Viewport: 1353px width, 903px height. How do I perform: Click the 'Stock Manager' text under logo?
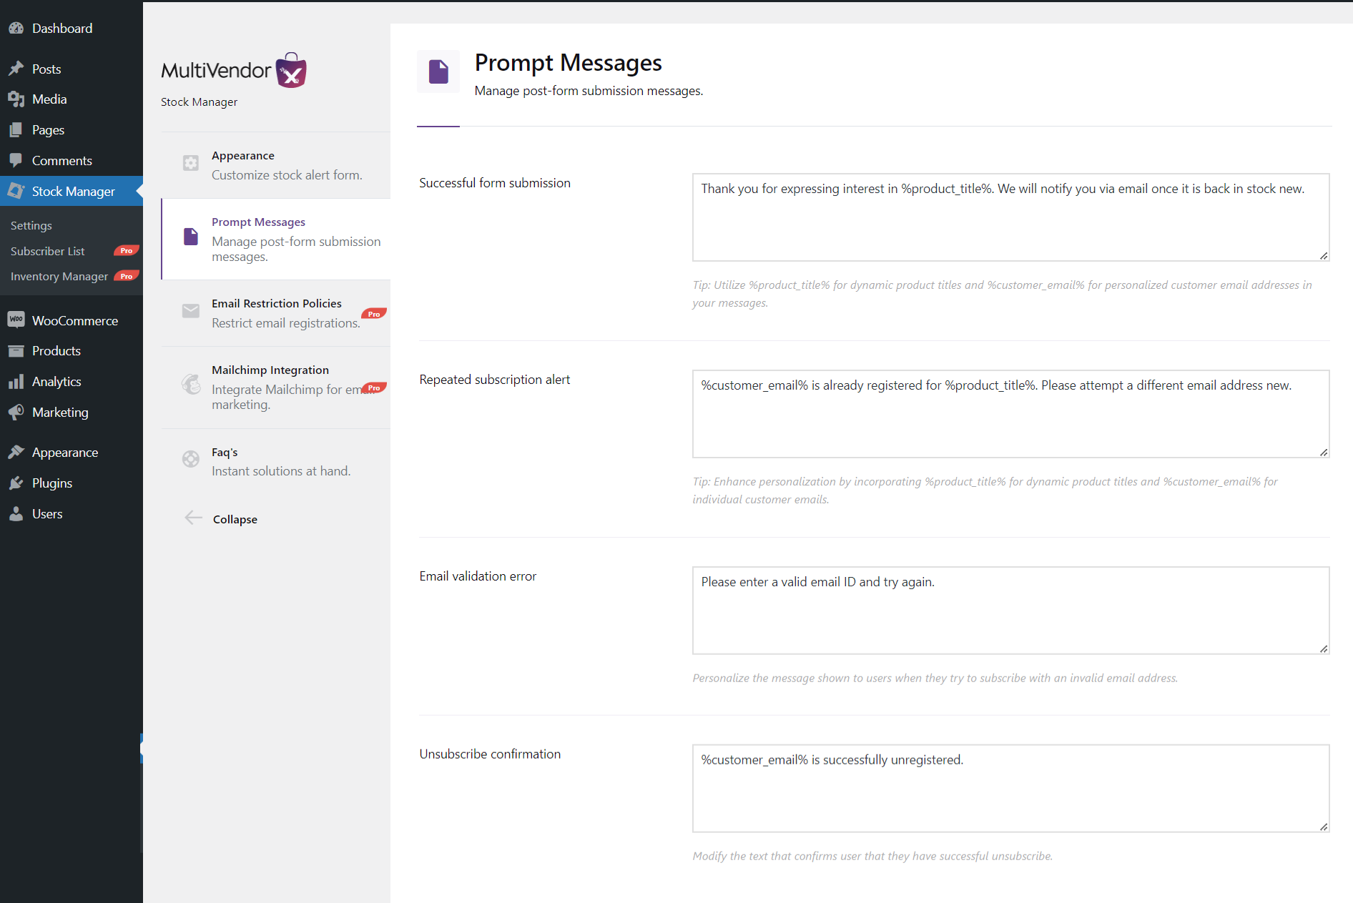199,102
